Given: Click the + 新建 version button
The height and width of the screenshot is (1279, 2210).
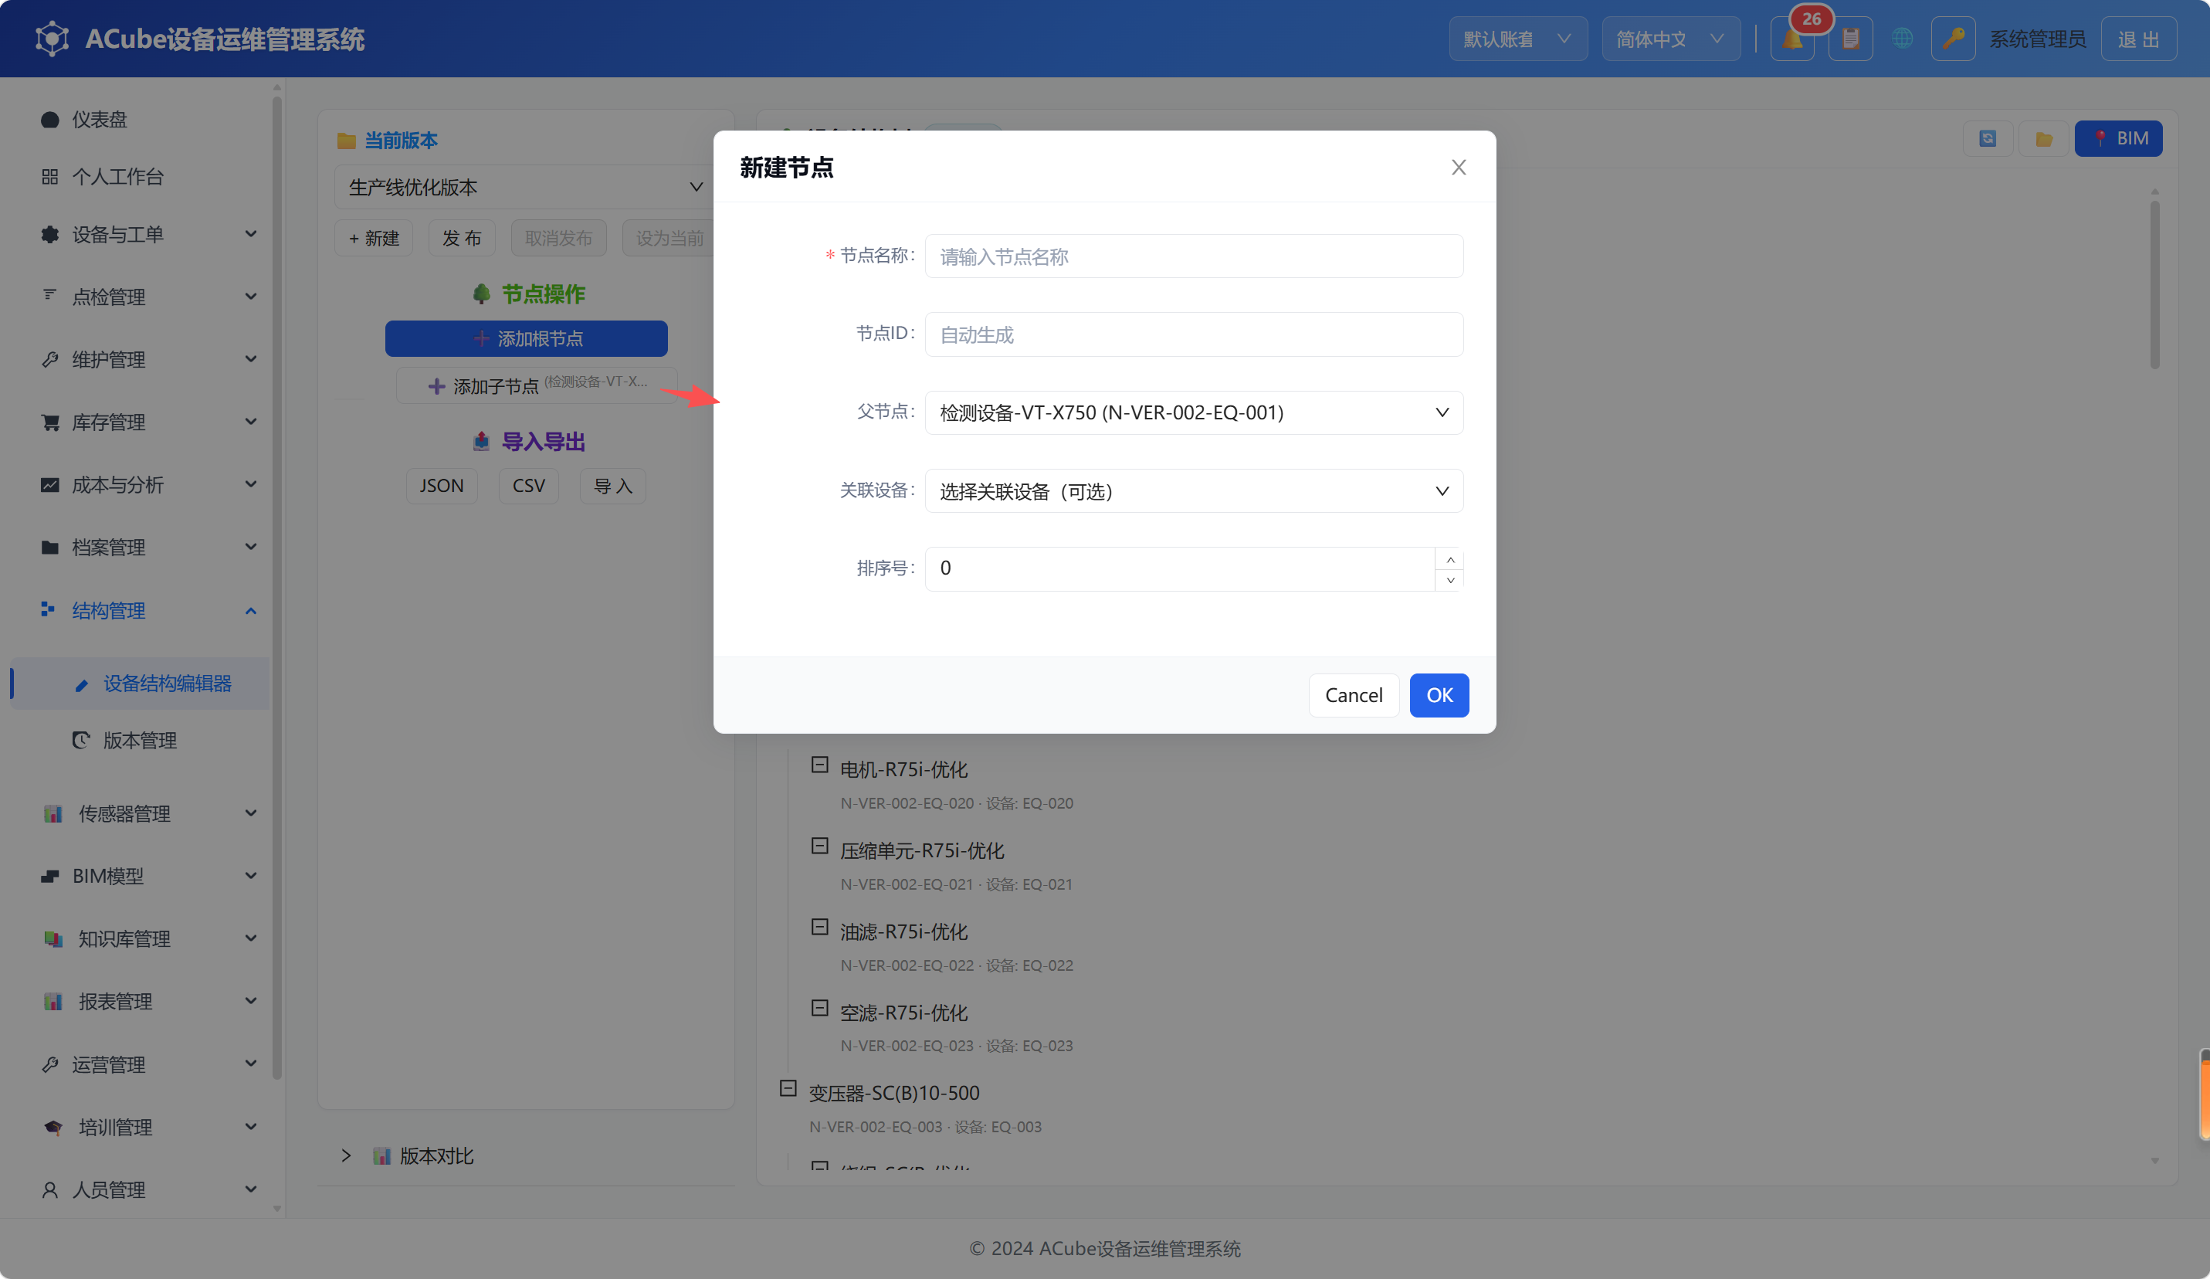Looking at the screenshot, I should tap(374, 238).
